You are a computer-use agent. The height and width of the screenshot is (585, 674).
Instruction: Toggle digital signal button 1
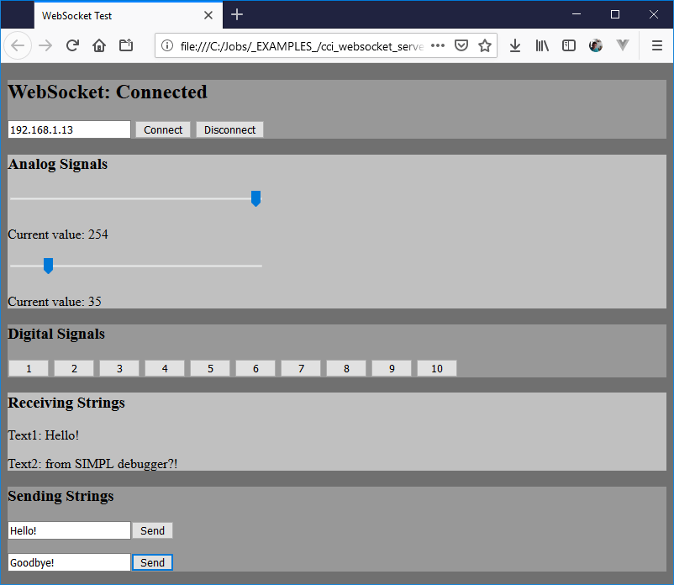(29, 368)
